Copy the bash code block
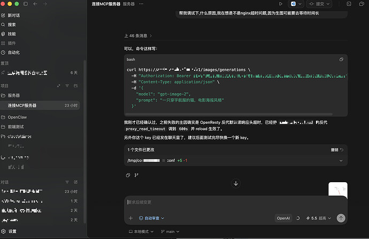The height and width of the screenshot is (239, 369). (x=341, y=59)
